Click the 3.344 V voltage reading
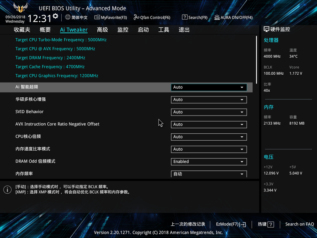317x238 pixels. tap(270, 190)
